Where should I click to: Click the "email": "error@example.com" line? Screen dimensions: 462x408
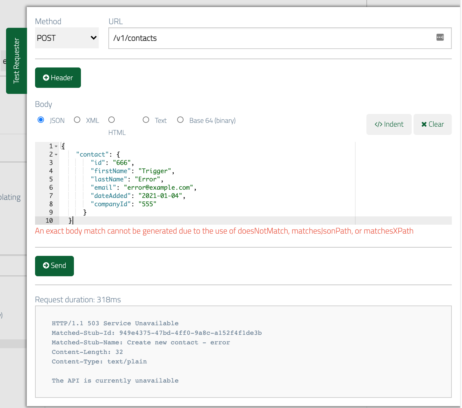tap(143, 187)
